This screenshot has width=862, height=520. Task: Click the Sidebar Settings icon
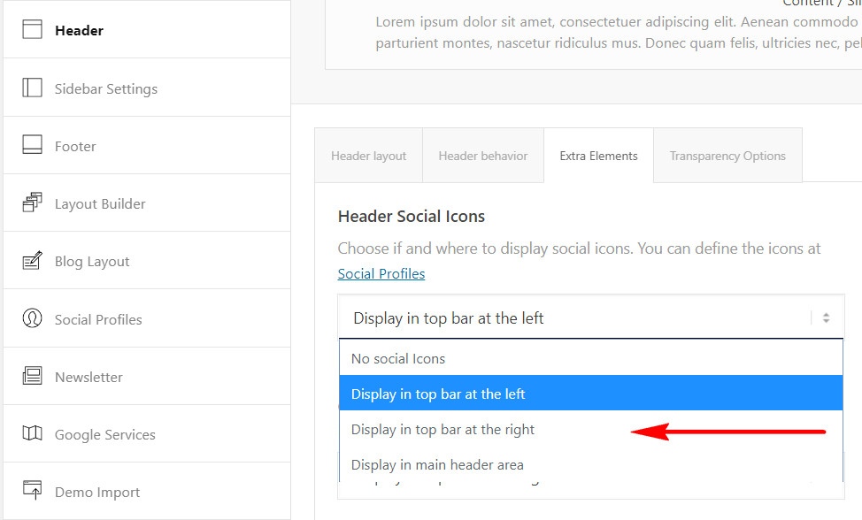click(32, 88)
